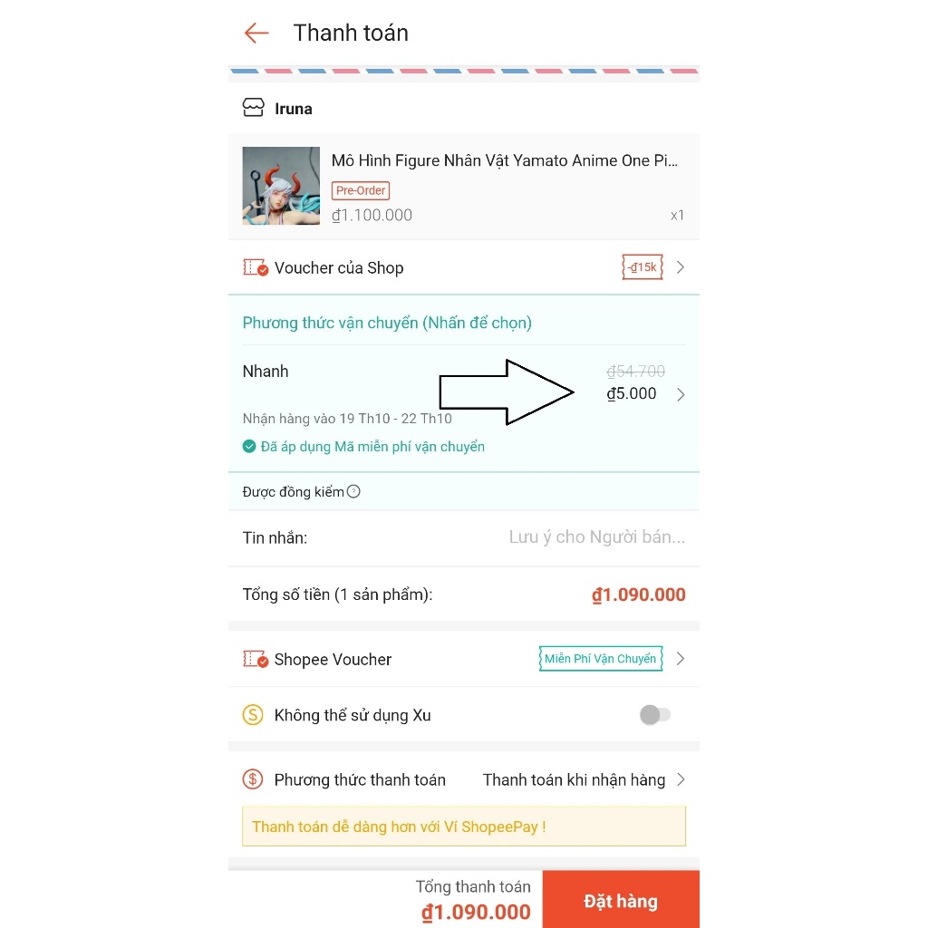Tap the ShopeePay wallet promo banner

(x=464, y=826)
